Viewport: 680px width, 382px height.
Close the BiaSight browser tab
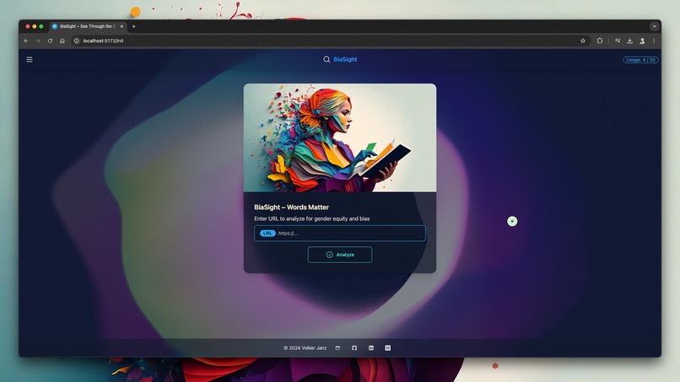pyautogui.click(x=121, y=26)
